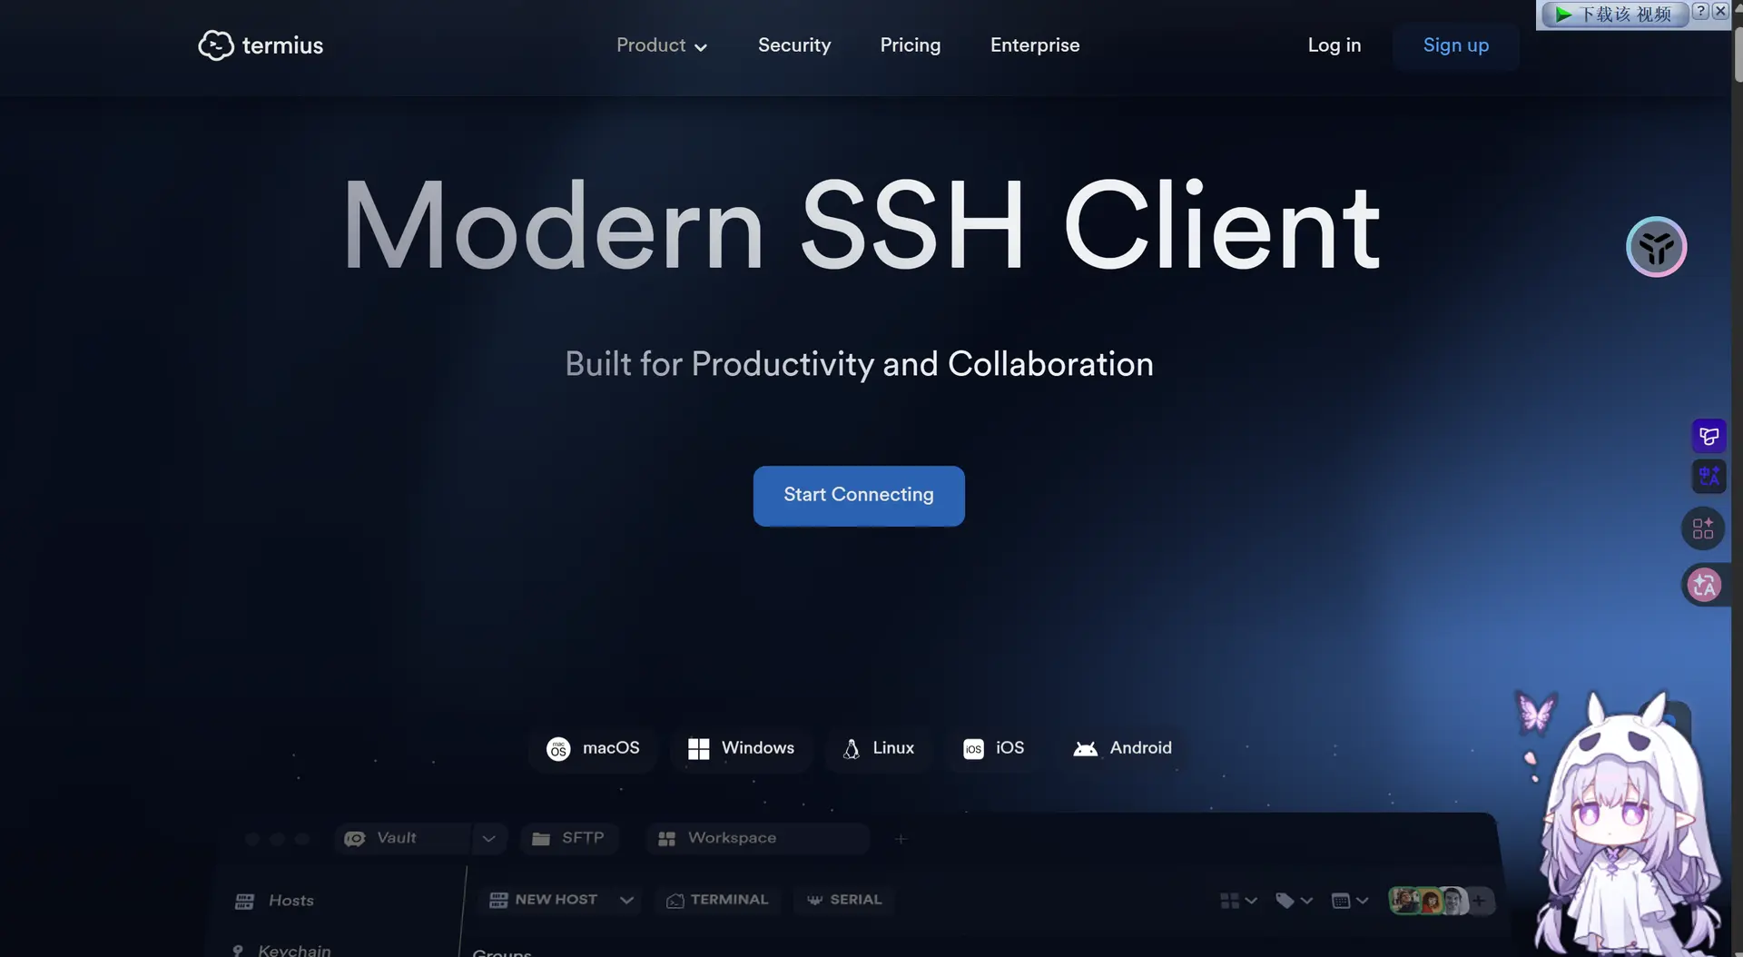Close the video download bar
This screenshot has height=957, width=1743.
(x=1719, y=11)
